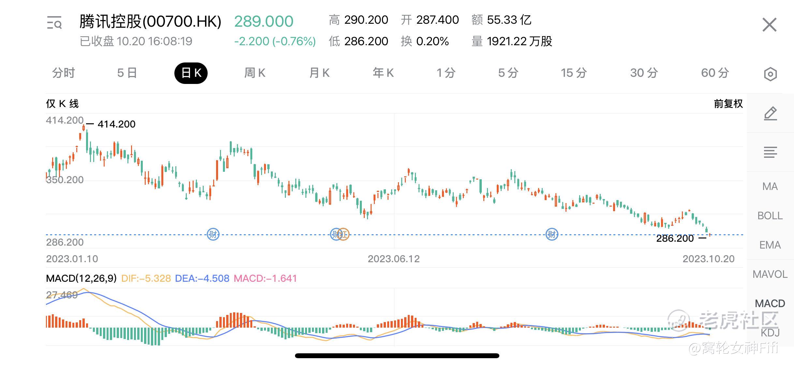Switch to 周K weekly chart
794x366 pixels.
pyautogui.click(x=255, y=73)
